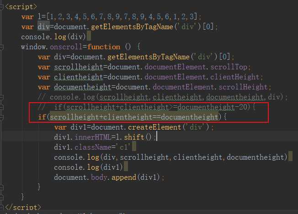The image size is (298, 214).
Task: Click the clientheight variable in its var declaration
Action: pos(79,77)
